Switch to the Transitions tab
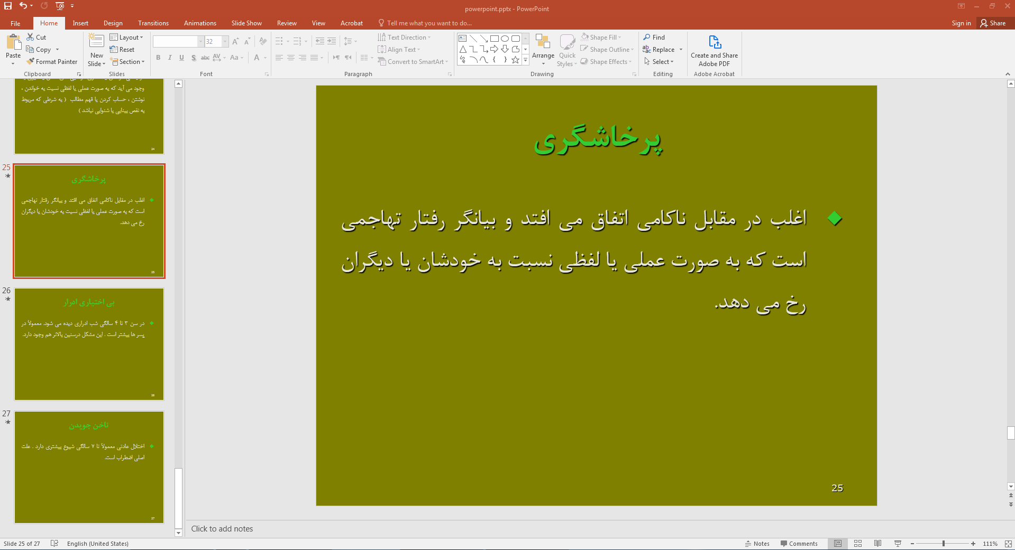The height and width of the screenshot is (550, 1015). tap(153, 23)
